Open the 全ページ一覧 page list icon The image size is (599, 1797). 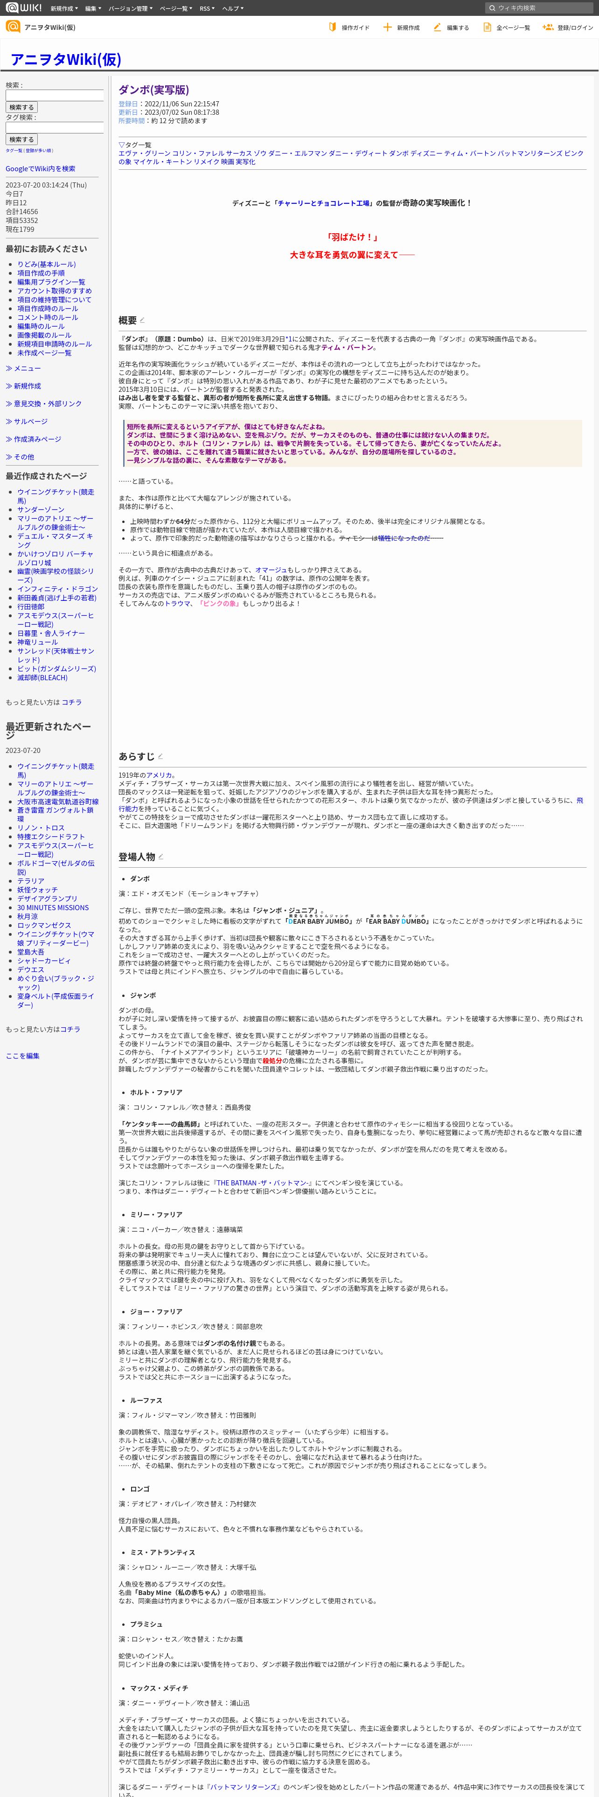[x=487, y=27]
